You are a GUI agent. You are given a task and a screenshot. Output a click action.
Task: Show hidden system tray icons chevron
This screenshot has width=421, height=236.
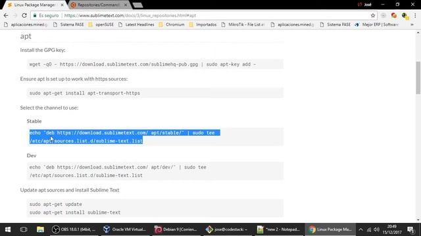coord(361,229)
